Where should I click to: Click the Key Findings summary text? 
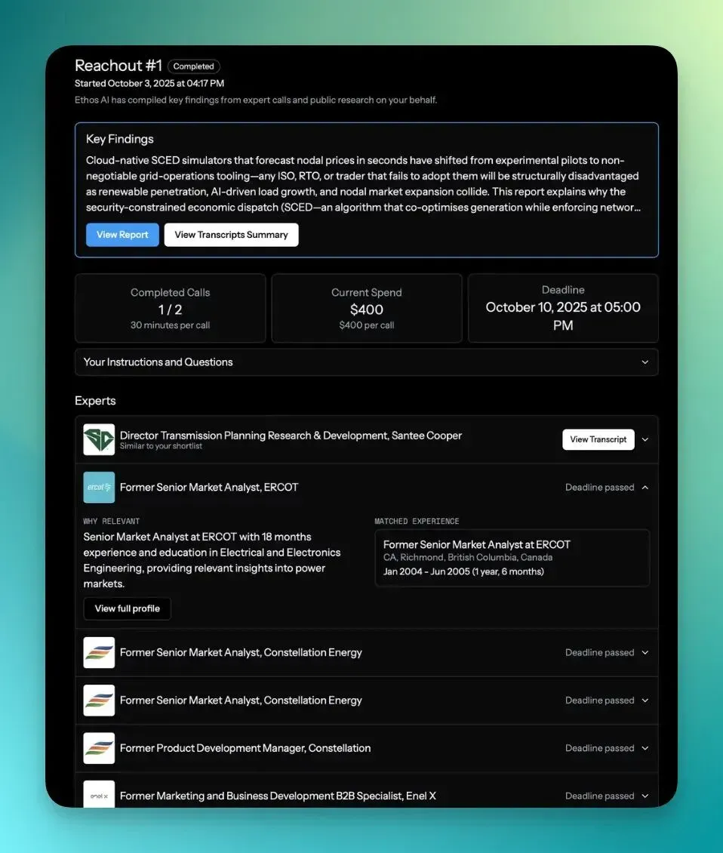click(364, 184)
